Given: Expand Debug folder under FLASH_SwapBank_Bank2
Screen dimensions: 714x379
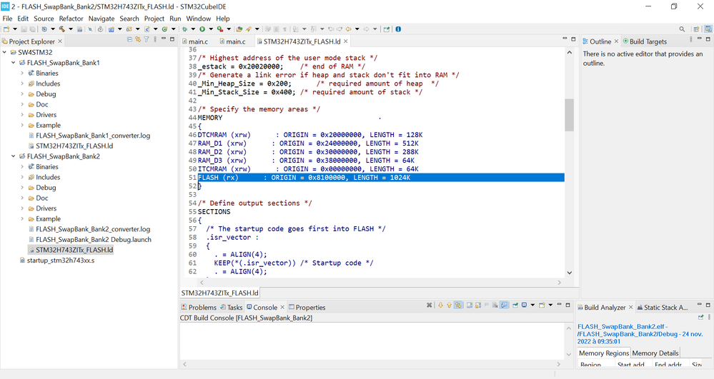Looking at the screenshot, I should pyautogui.click(x=22, y=188).
